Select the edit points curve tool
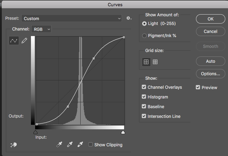 pos(14,41)
